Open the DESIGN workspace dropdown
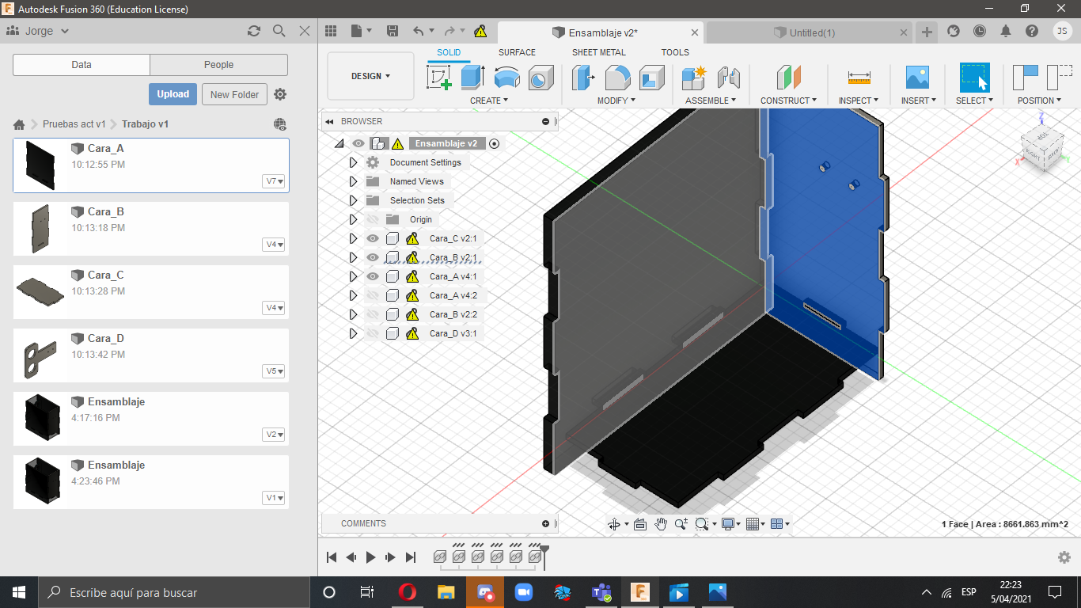1081x608 pixels. 370,77
